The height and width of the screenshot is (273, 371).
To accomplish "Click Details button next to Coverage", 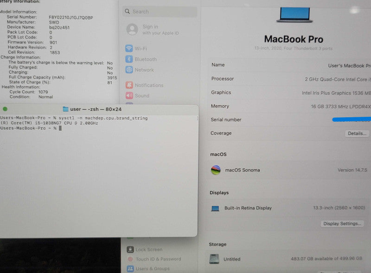I will (357, 133).
